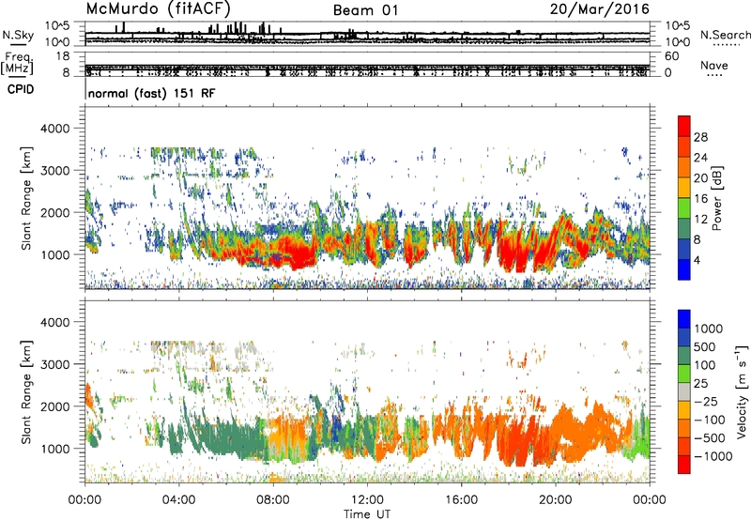Click the '-1000' tick on Velocity colorbar
The width and height of the screenshot is (751, 520).
pyautogui.click(x=713, y=456)
